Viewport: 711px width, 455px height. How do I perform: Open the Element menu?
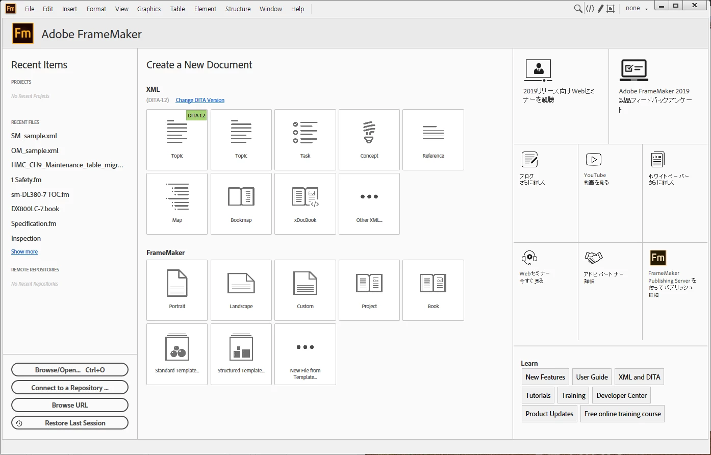205,9
